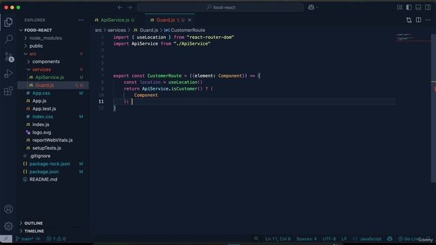This screenshot has width=436, height=245.
Task: Open the Extensions view
Action: tap(8, 91)
